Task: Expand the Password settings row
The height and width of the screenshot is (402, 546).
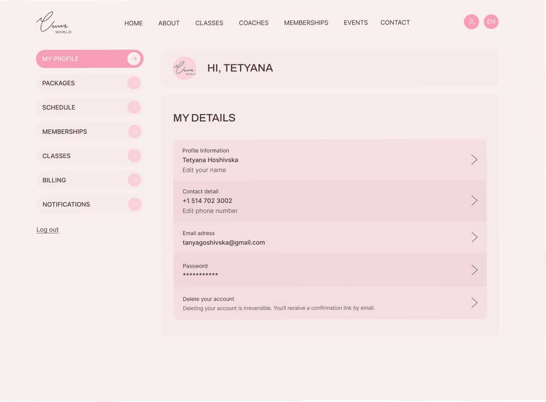Action: click(474, 270)
